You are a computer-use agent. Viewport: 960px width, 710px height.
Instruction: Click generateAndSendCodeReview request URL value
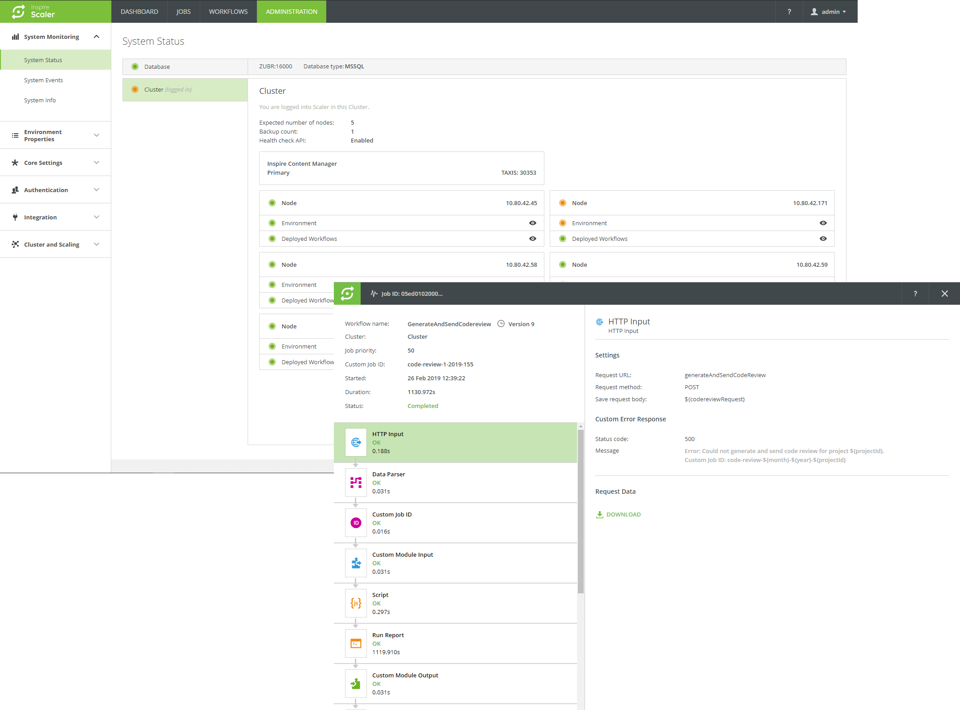pyautogui.click(x=725, y=375)
